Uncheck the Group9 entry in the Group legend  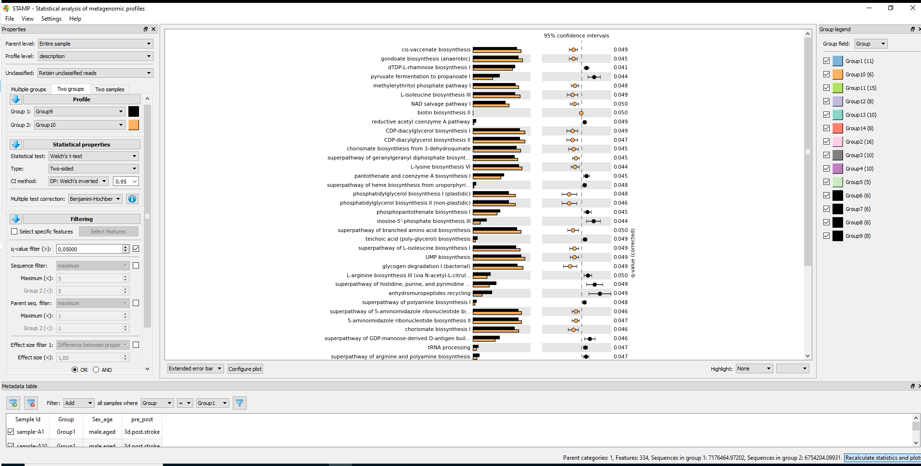click(826, 236)
